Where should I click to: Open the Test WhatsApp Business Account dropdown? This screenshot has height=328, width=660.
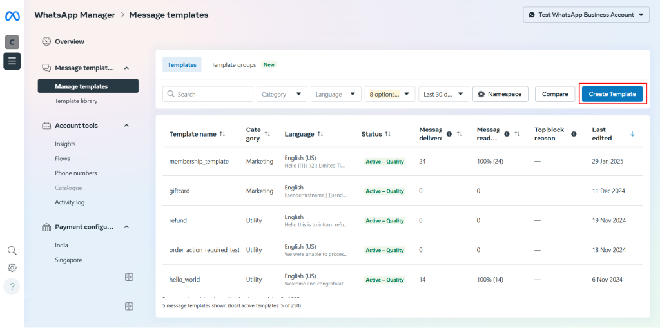pos(587,15)
